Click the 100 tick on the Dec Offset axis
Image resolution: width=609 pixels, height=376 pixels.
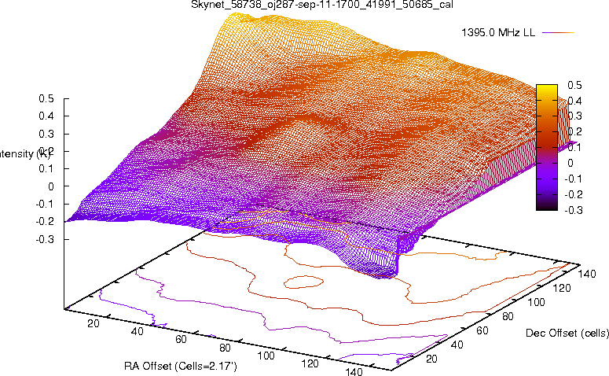(536, 303)
